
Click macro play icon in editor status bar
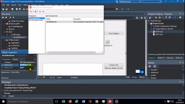pyautogui.click(x=39, y=77)
